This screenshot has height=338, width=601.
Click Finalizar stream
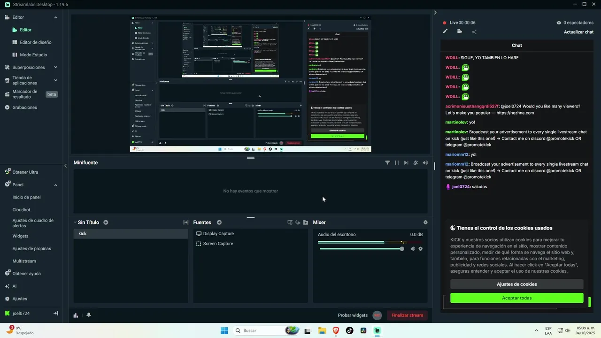(x=407, y=315)
